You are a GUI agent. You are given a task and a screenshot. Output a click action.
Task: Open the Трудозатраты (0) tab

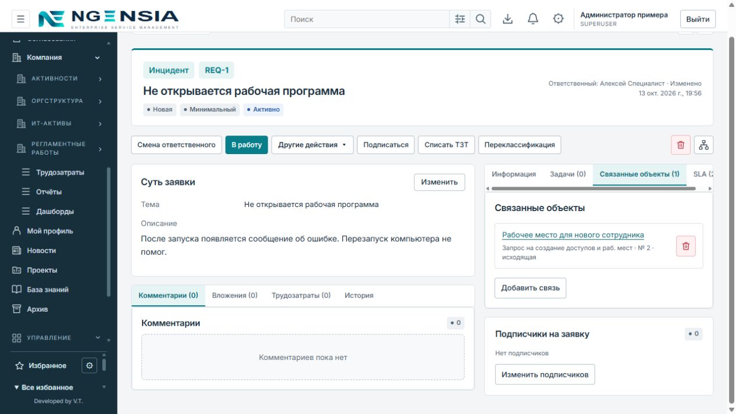click(x=301, y=295)
